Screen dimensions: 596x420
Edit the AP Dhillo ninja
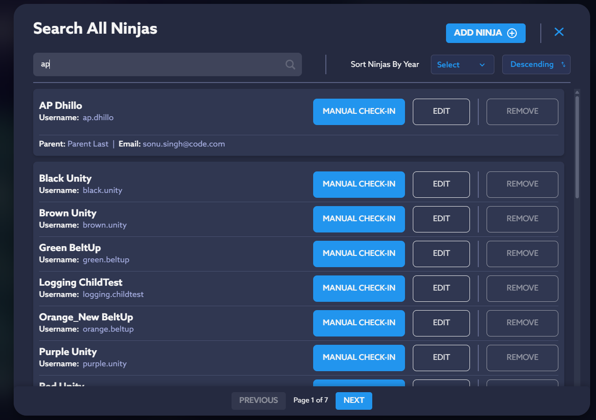pos(441,111)
